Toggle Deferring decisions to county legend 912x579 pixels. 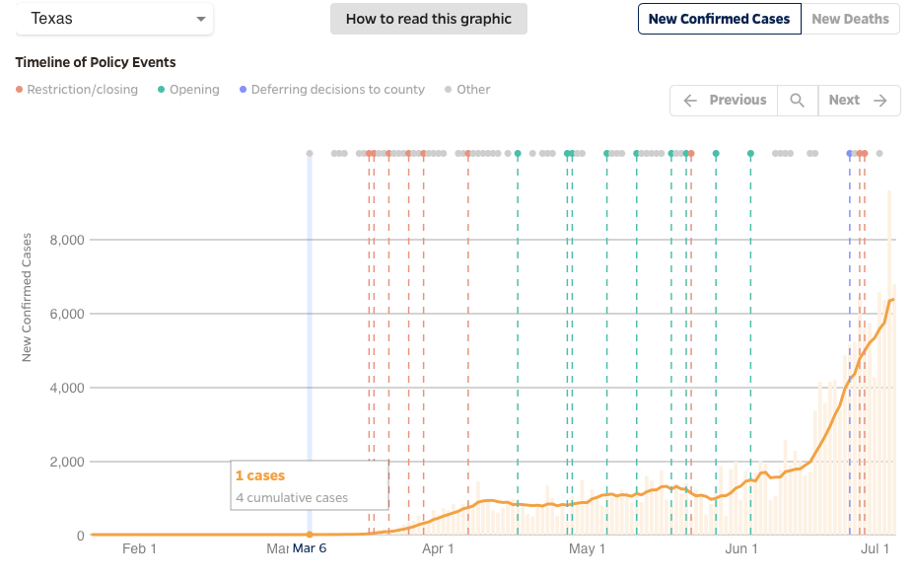click(331, 90)
